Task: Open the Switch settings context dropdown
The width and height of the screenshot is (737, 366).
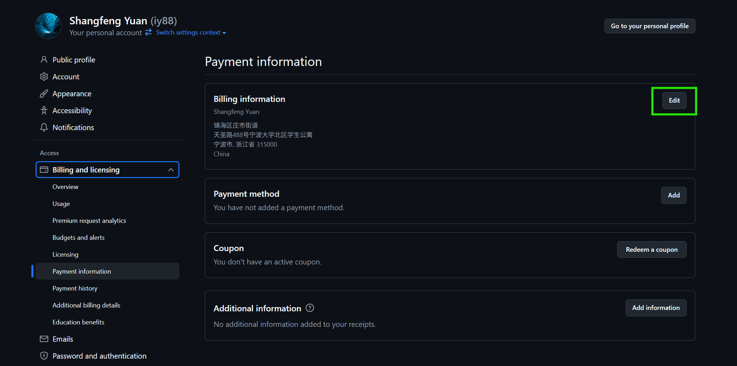Action: [191, 32]
